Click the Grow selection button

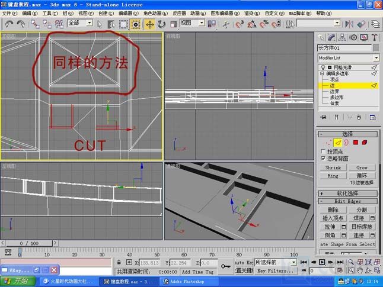point(362,167)
